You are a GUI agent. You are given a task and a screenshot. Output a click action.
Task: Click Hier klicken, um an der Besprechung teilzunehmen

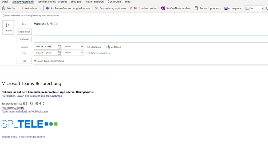[31, 96]
